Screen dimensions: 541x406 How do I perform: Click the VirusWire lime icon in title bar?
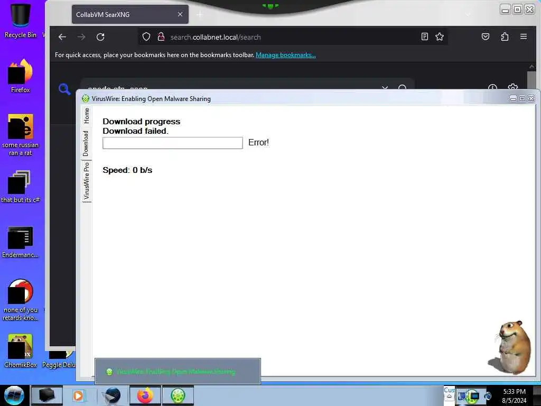coord(85,99)
